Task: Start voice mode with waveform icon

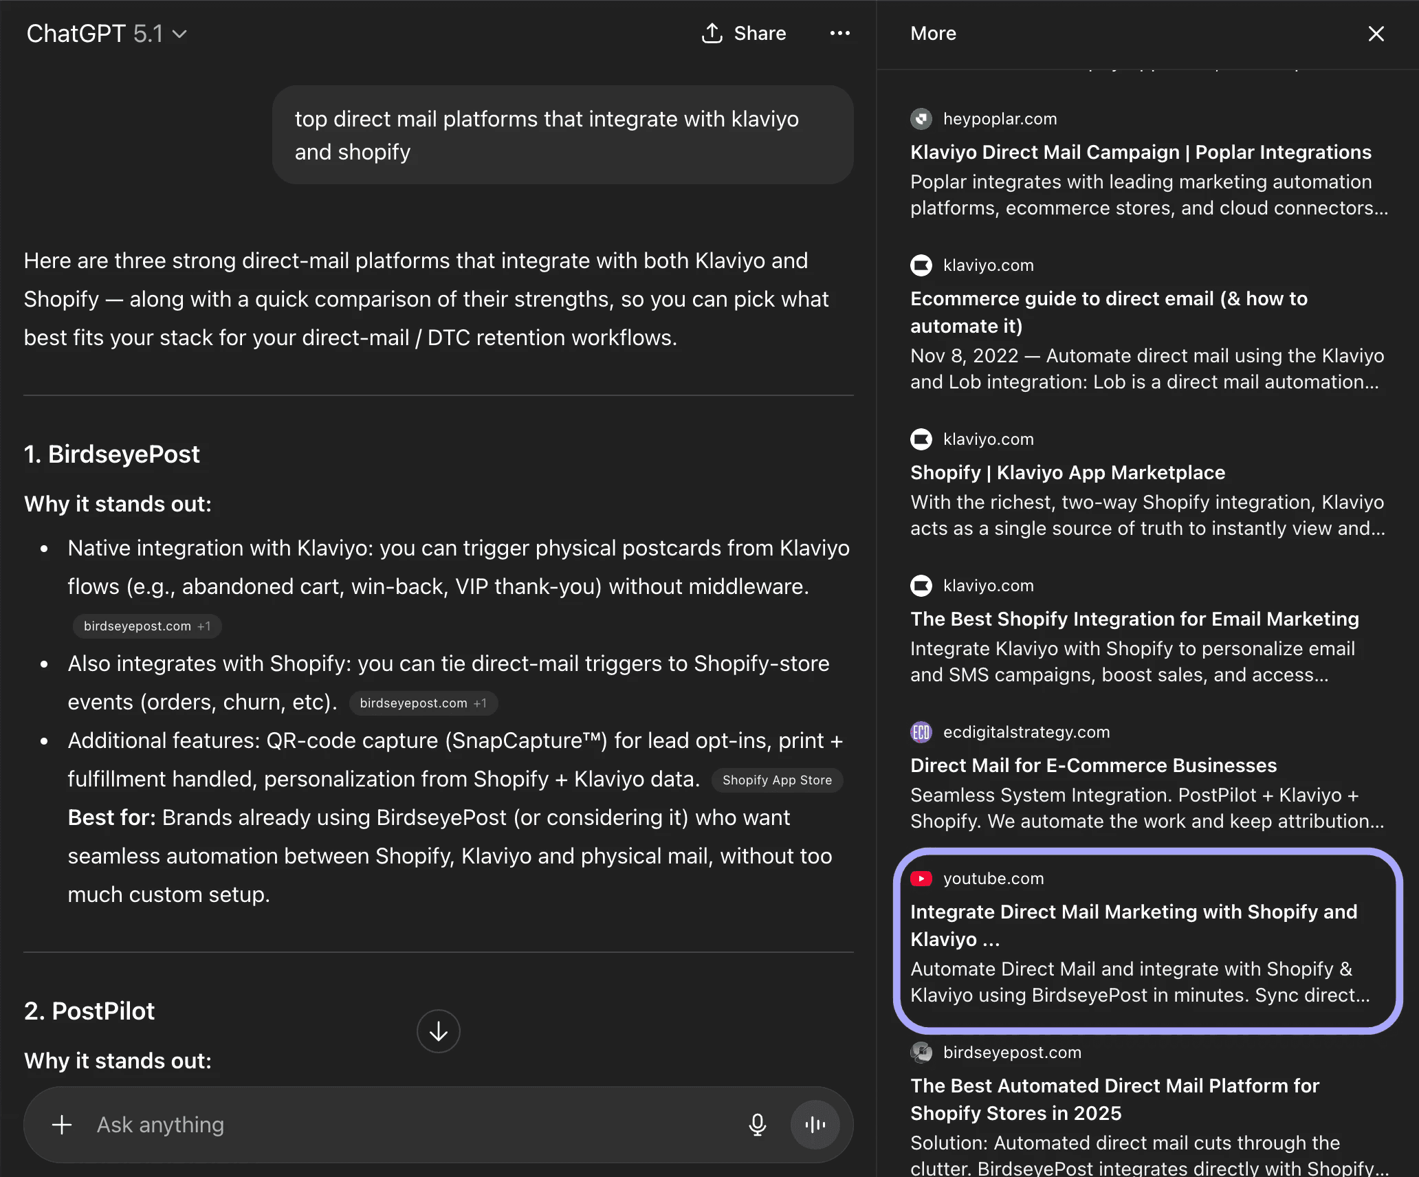Action: 815,1125
